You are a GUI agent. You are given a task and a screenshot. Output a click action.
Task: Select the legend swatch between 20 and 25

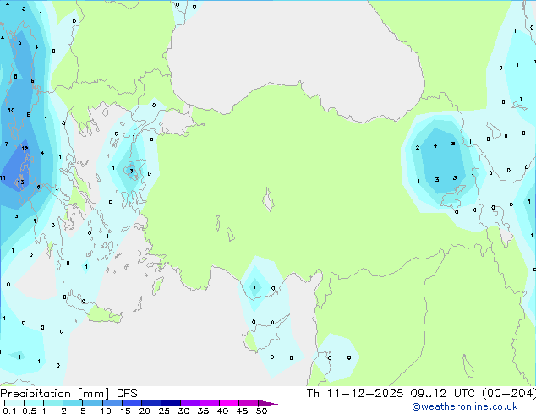[151, 403]
